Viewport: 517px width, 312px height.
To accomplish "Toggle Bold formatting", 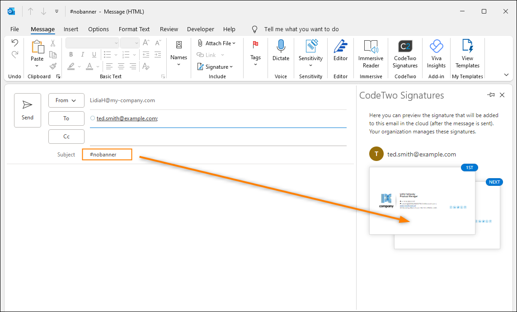I will tap(71, 55).
